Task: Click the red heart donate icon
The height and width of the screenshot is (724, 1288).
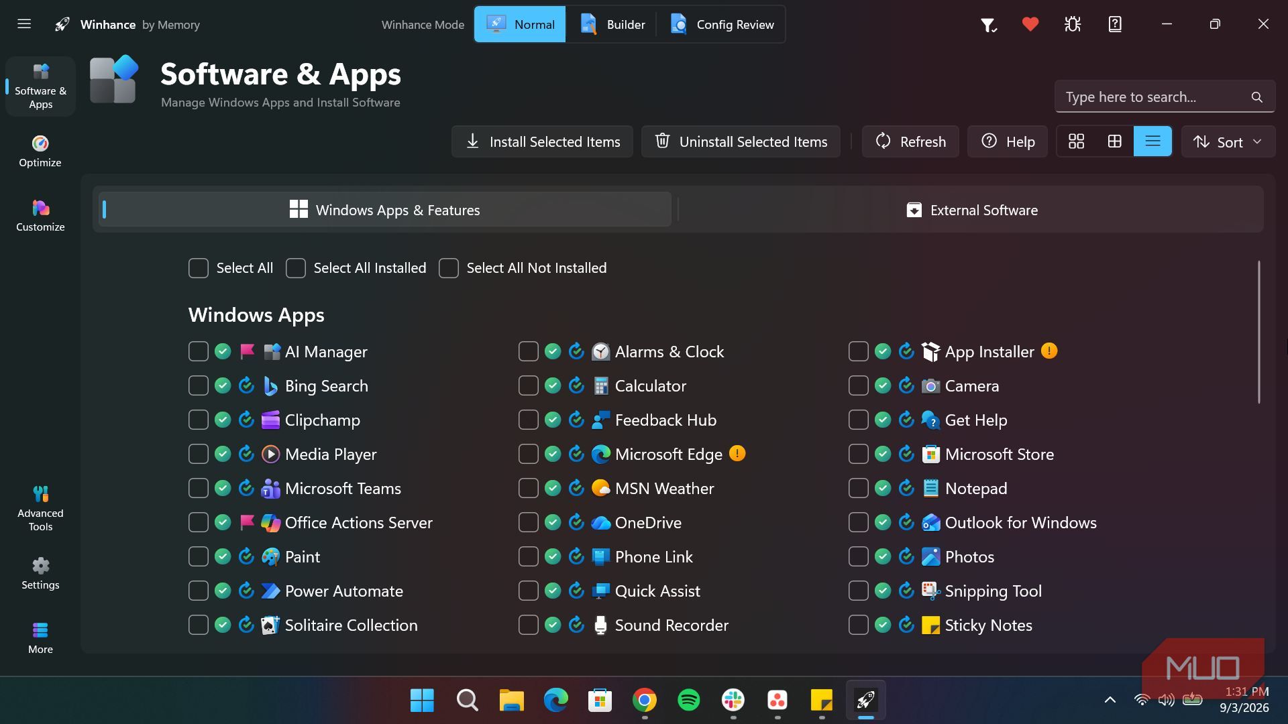Action: click(1030, 24)
